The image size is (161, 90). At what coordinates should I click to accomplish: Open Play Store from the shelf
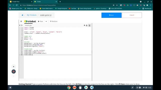(x=86, y=87)
